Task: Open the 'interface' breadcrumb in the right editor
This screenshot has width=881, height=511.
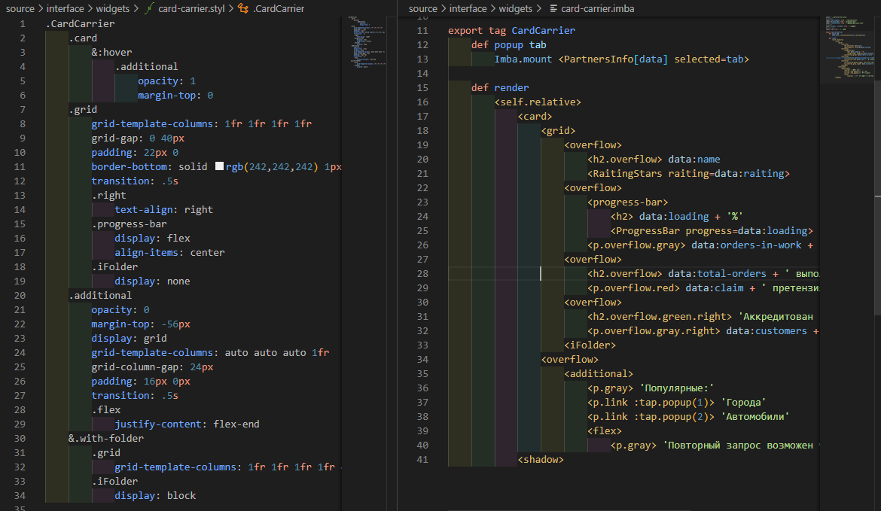Action: click(468, 8)
